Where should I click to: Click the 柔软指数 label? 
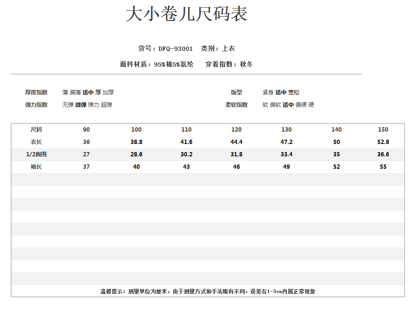(x=236, y=105)
